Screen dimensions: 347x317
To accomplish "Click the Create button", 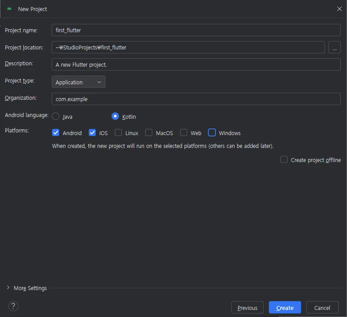I will (x=285, y=307).
